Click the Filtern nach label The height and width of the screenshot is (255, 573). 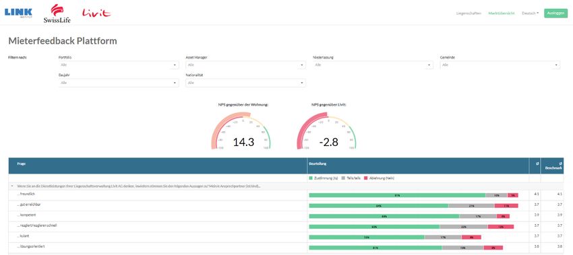tap(18, 58)
